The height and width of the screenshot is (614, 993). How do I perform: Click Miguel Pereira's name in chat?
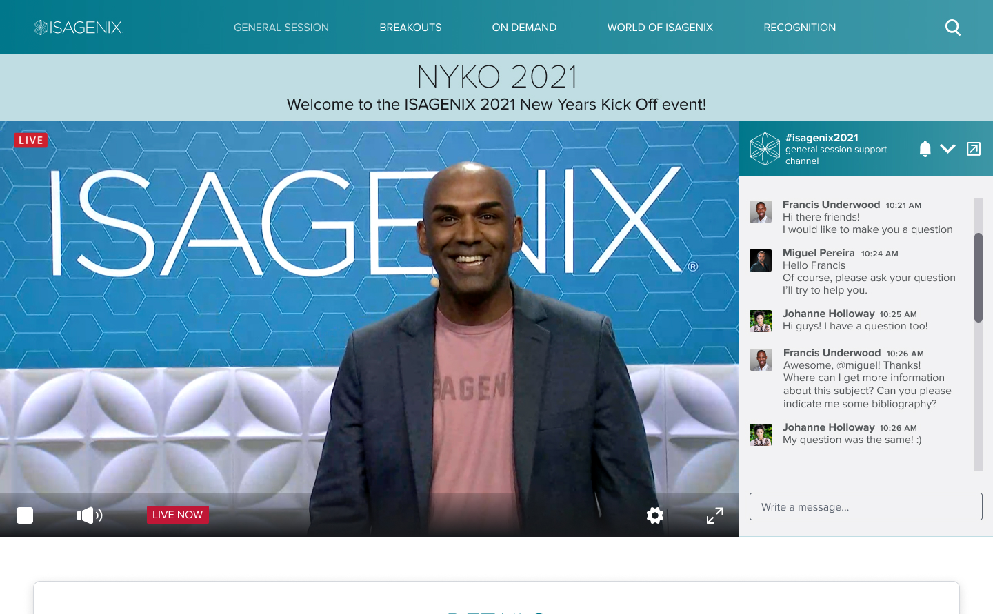[x=819, y=253]
